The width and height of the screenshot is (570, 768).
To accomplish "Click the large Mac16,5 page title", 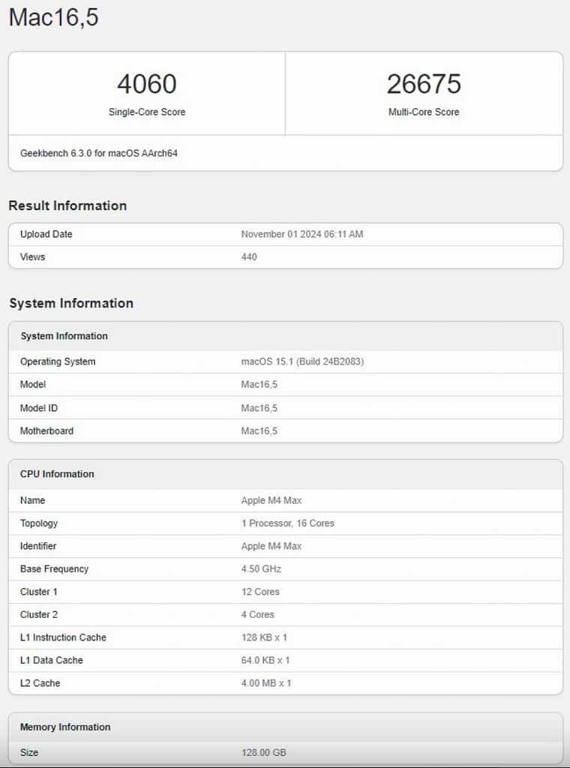I will pos(54,17).
